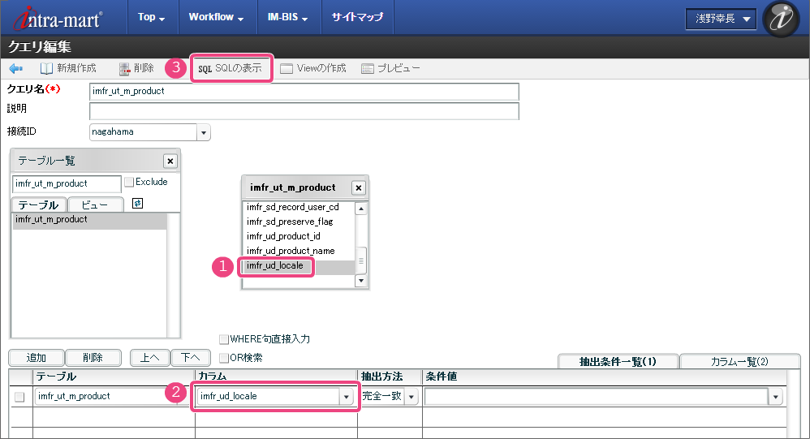Click the 説明 input field
810x439 pixels.
(x=304, y=111)
